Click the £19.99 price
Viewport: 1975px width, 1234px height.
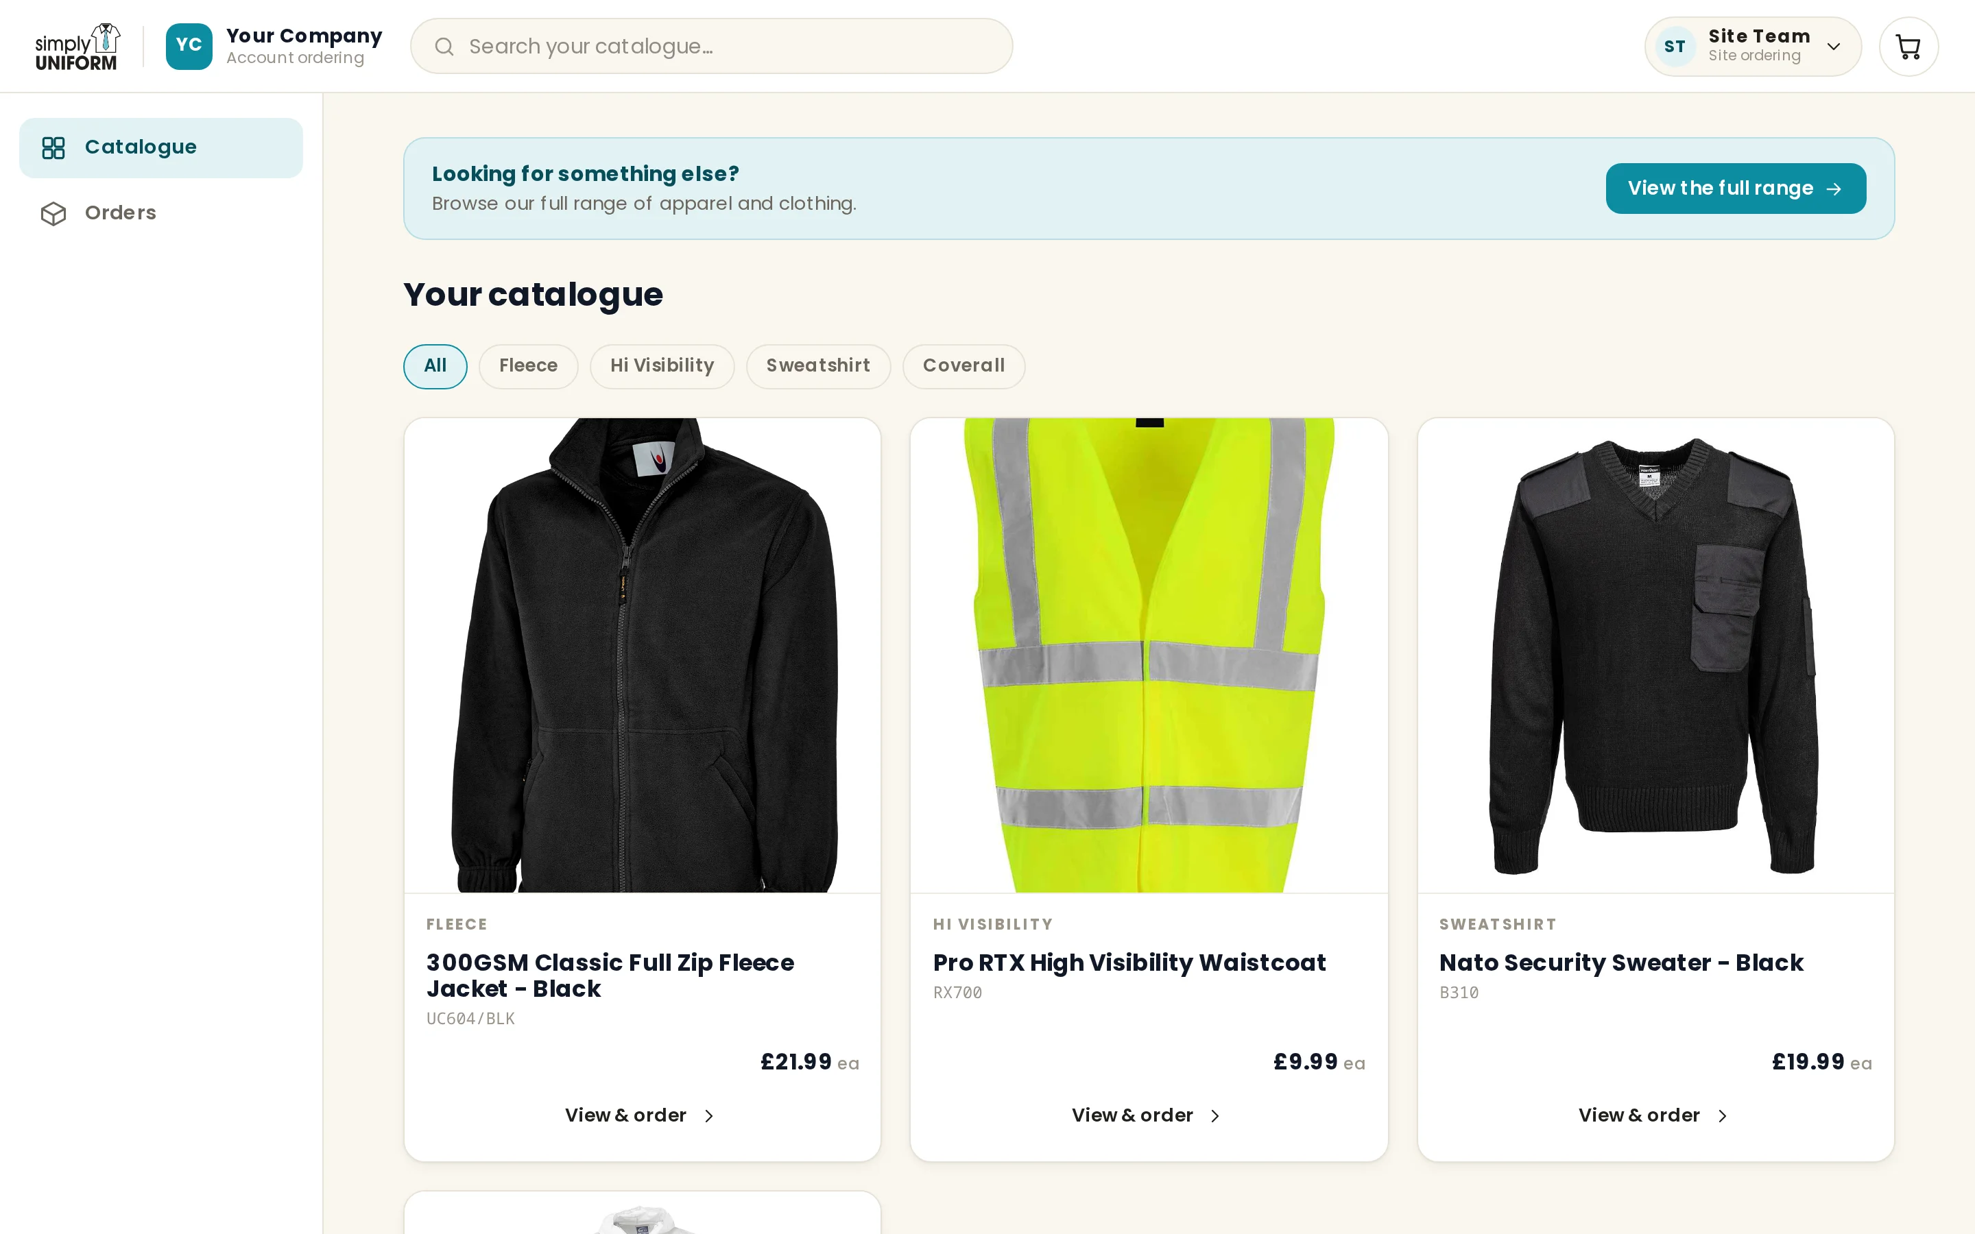pyautogui.click(x=1808, y=1062)
